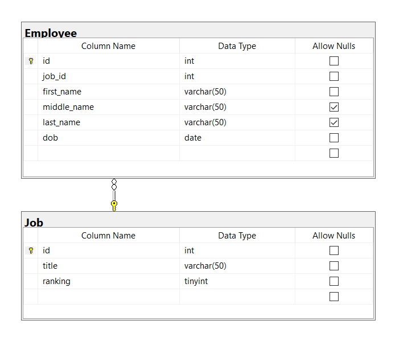This screenshot has width=420, height=337.
Task: Toggle Allow Nulls for first_name column
Action: pos(333,92)
